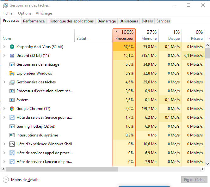Select Kaspersky's 57,6% processor value
The height and width of the screenshot is (187, 210).
pyautogui.click(x=128, y=47)
